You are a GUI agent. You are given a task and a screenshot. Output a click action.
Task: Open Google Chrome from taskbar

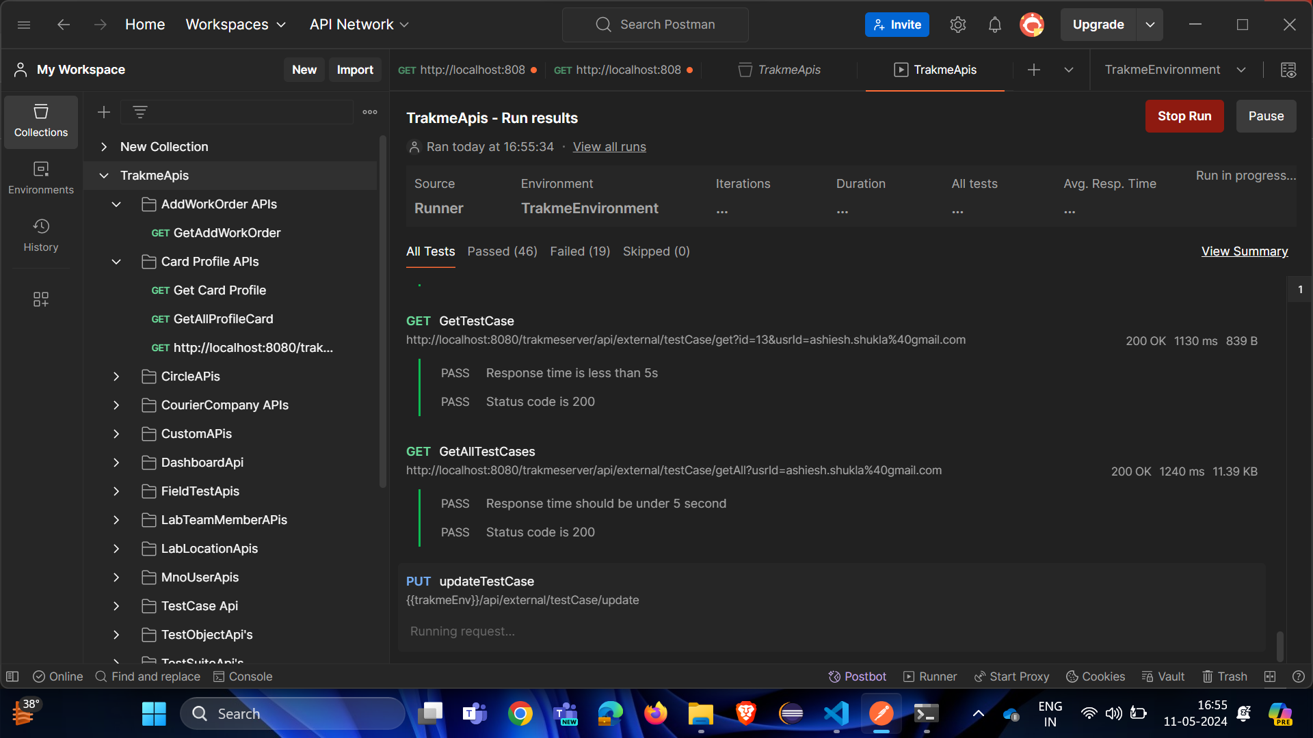[520, 714]
